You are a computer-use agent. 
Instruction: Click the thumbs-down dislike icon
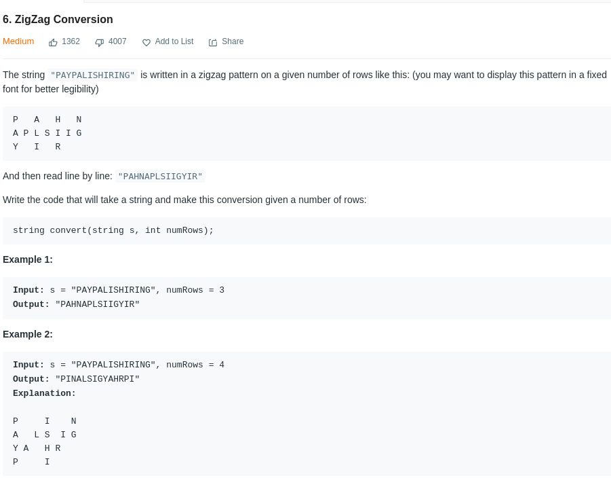pyautogui.click(x=100, y=43)
